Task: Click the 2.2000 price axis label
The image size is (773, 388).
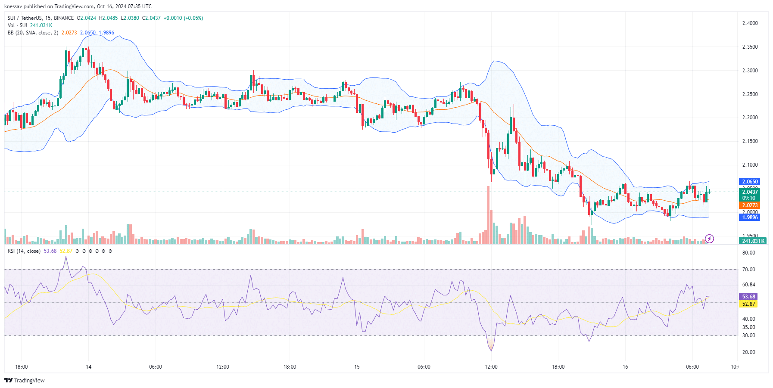Action: point(750,118)
